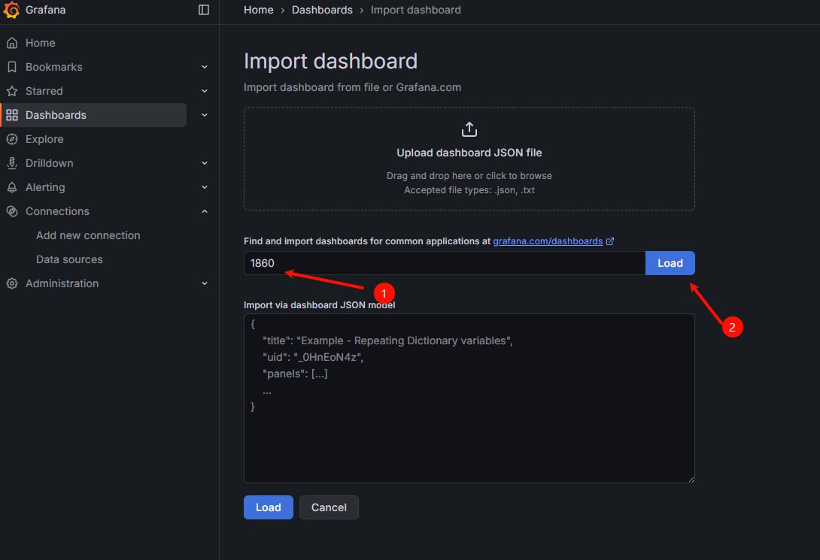Click the upload arrow icon
This screenshot has width=820, height=560.
[x=469, y=129]
